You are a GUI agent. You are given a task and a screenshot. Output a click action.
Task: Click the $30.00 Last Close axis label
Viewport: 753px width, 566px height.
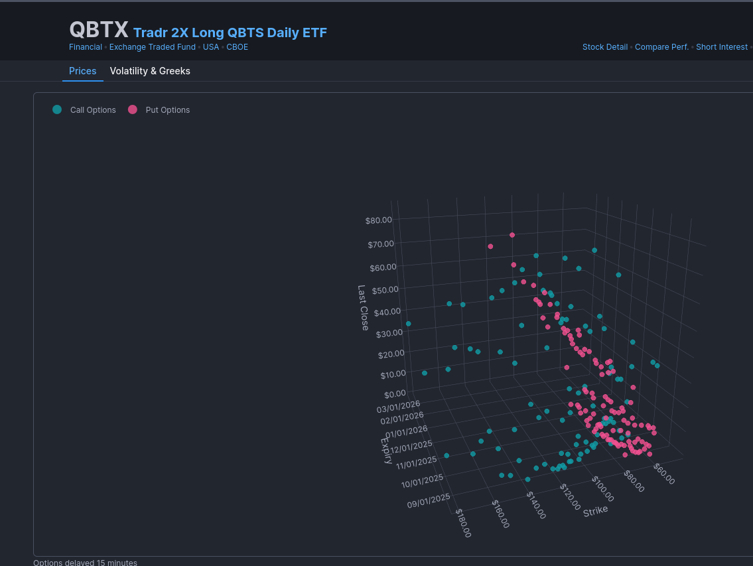click(389, 334)
